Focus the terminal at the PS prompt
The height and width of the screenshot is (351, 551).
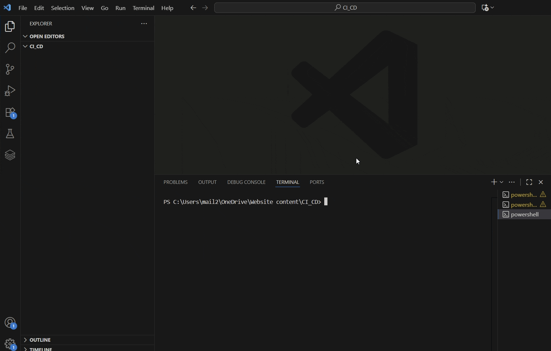(x=246, y=202)
